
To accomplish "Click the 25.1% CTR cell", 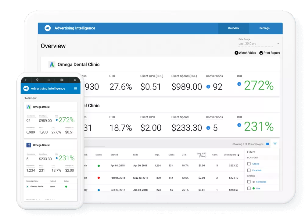I will tap(185, 190).
